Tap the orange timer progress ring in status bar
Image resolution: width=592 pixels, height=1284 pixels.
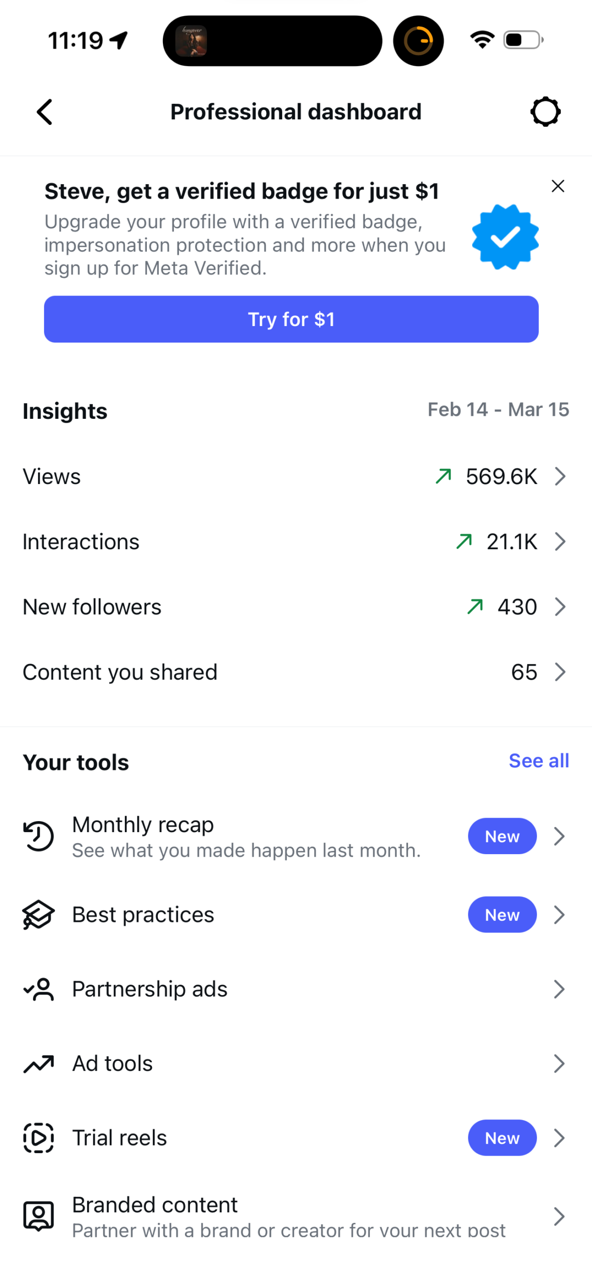[x=418, y=41]
